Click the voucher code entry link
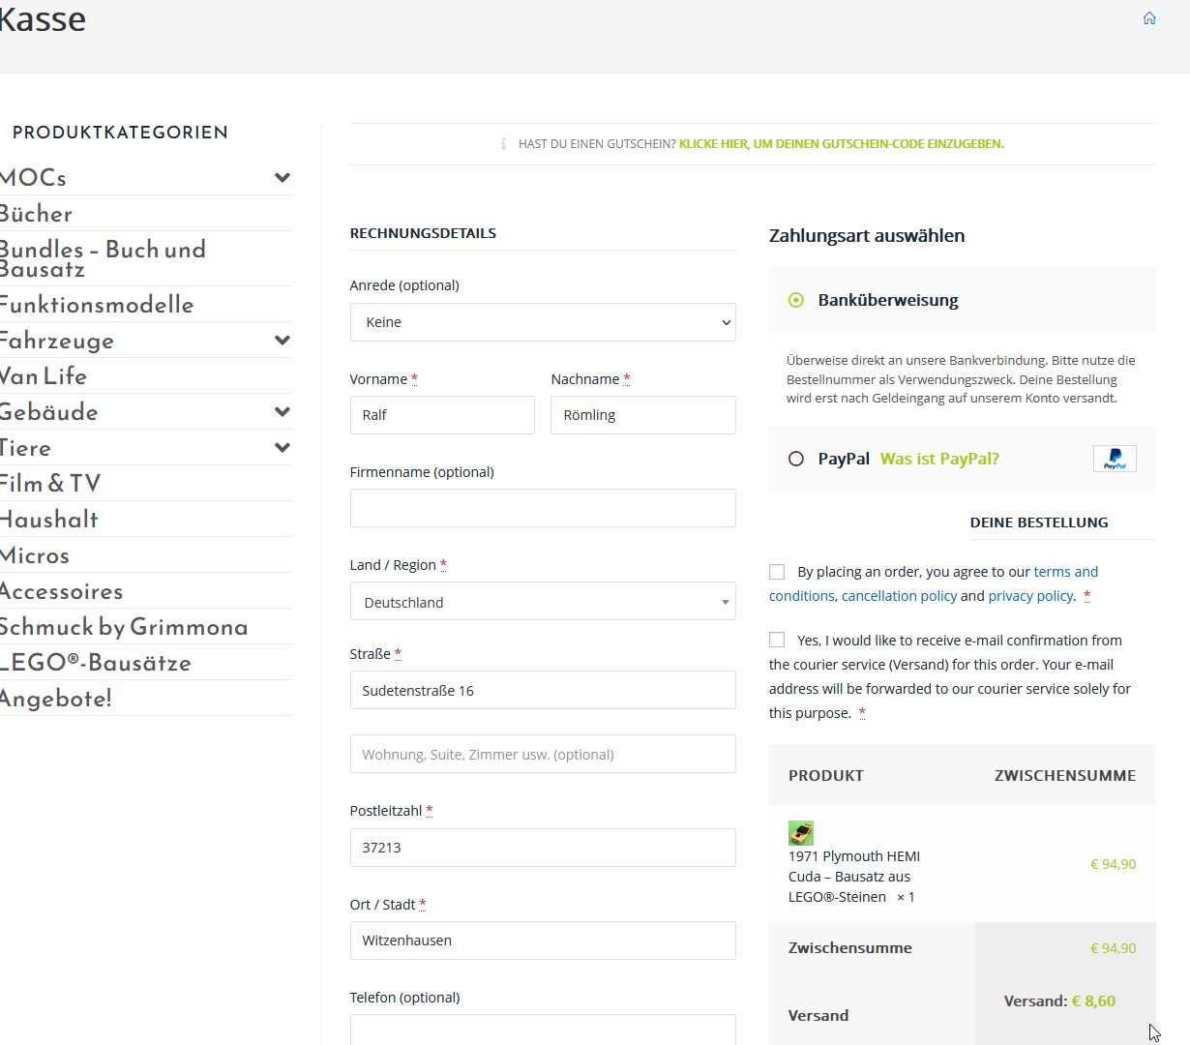The width and height of the screenshot is (1190, 1045). [x=842, y=144]
